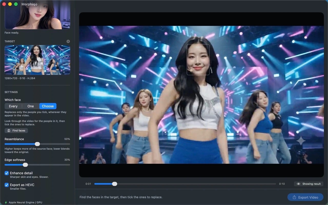
Task: Adjust the Resemblance slider handle
Action: pos(37,144)
